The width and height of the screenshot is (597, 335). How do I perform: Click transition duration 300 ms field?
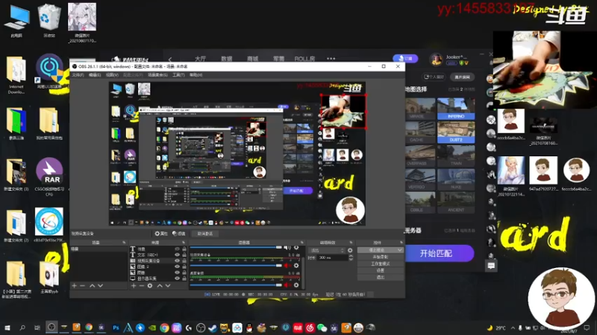tap(333, 258)
